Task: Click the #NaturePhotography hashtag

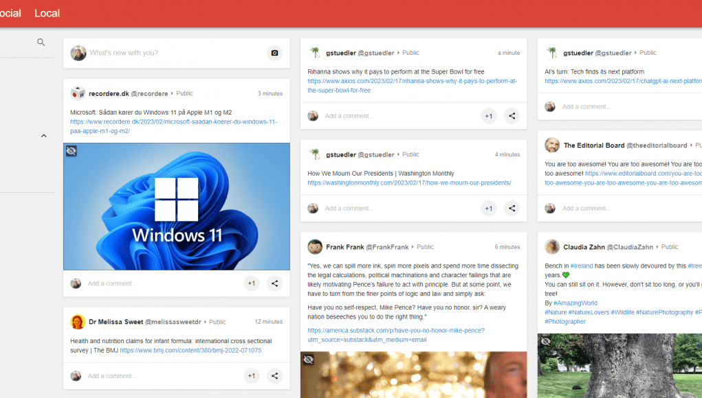Action: click(x=664, y=312)
